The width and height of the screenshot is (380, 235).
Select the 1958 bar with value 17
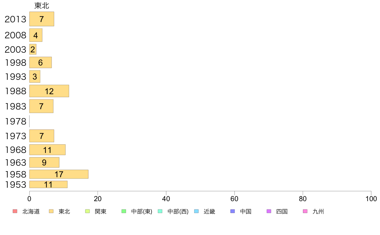pos(59,174)
